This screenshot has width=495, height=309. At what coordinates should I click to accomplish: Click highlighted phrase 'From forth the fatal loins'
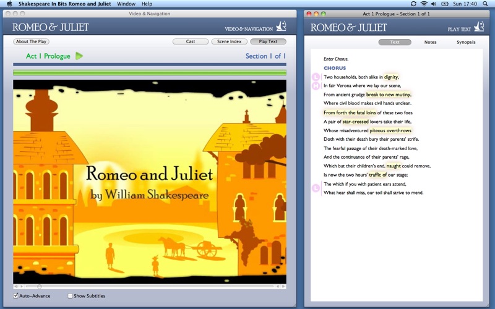[x=350, y=112]
